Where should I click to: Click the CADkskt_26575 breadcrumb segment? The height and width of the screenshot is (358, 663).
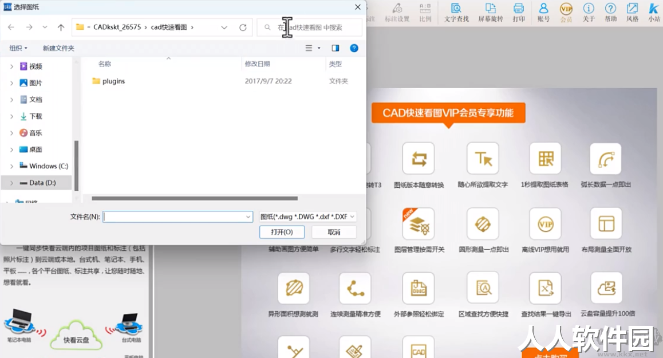click(117, 27)
